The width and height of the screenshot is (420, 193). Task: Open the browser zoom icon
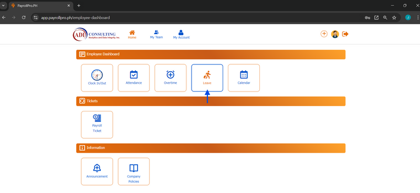385,18
